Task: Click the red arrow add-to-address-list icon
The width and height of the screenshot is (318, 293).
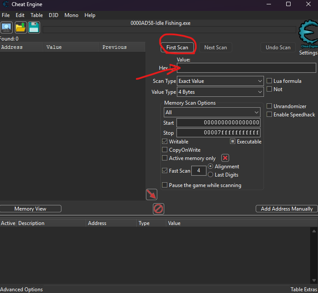Action: coord(151,194)
